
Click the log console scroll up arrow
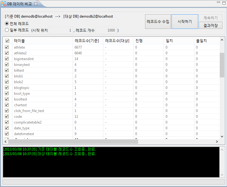(x=222, y=150)
